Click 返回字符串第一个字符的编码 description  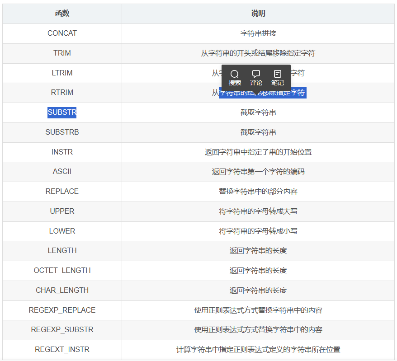pyautogui.click(x=258, y=172)
